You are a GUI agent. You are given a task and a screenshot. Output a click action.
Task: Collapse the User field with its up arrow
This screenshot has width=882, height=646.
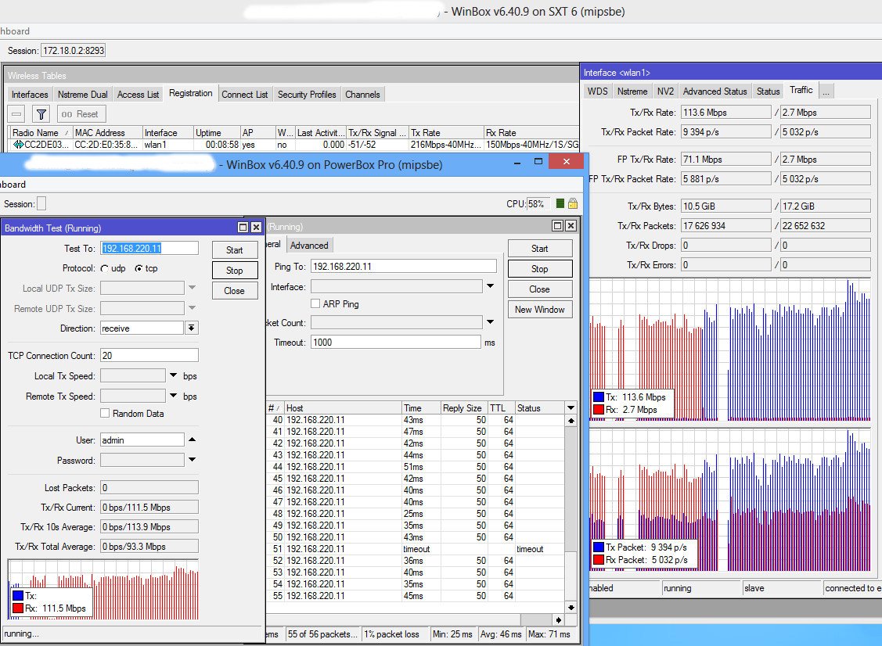pyautogui.click(x=192, y=440)
